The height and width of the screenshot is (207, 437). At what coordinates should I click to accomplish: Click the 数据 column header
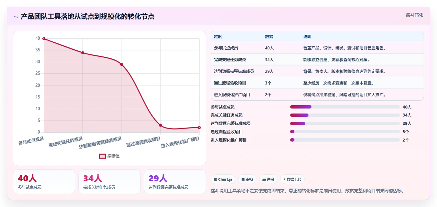point(269,37)
